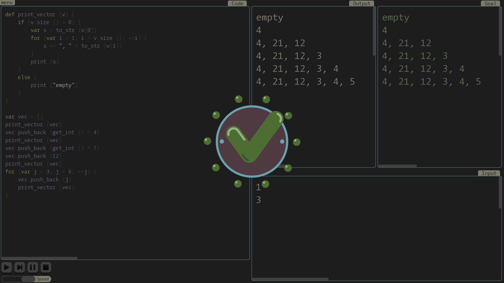Screen dimensions: 504x283
Task: Stop the running program
Action: (x=46, y=267)
